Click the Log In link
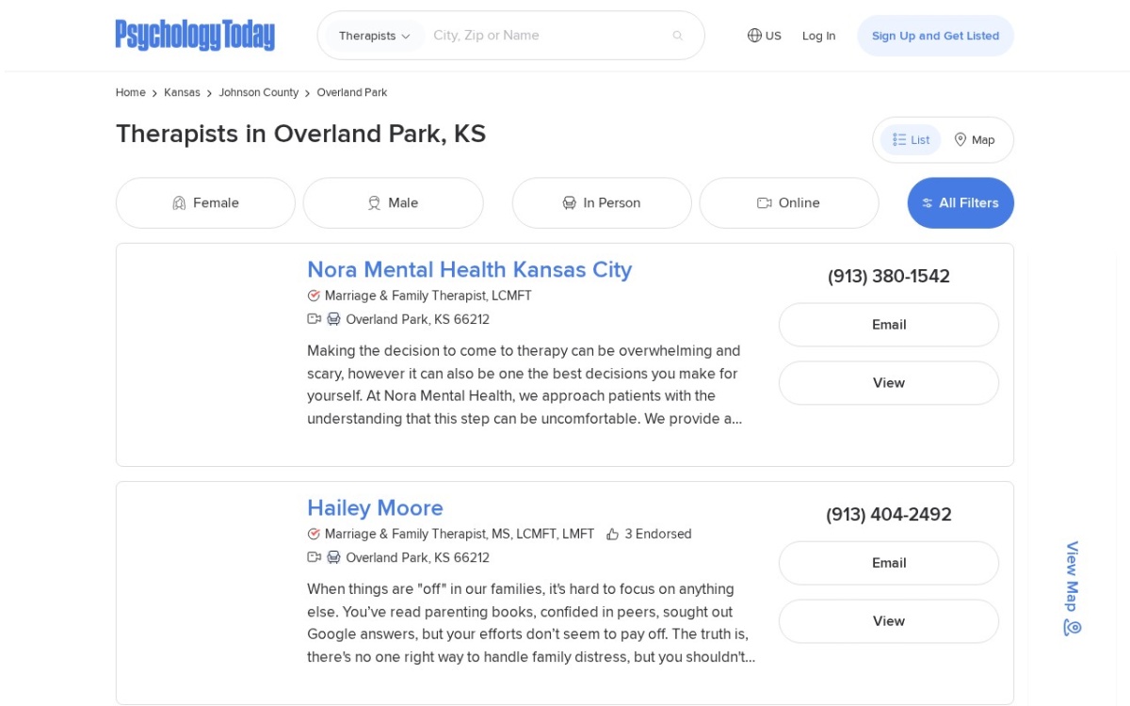This screenshot has width=1130, height=706. [818, 36]
